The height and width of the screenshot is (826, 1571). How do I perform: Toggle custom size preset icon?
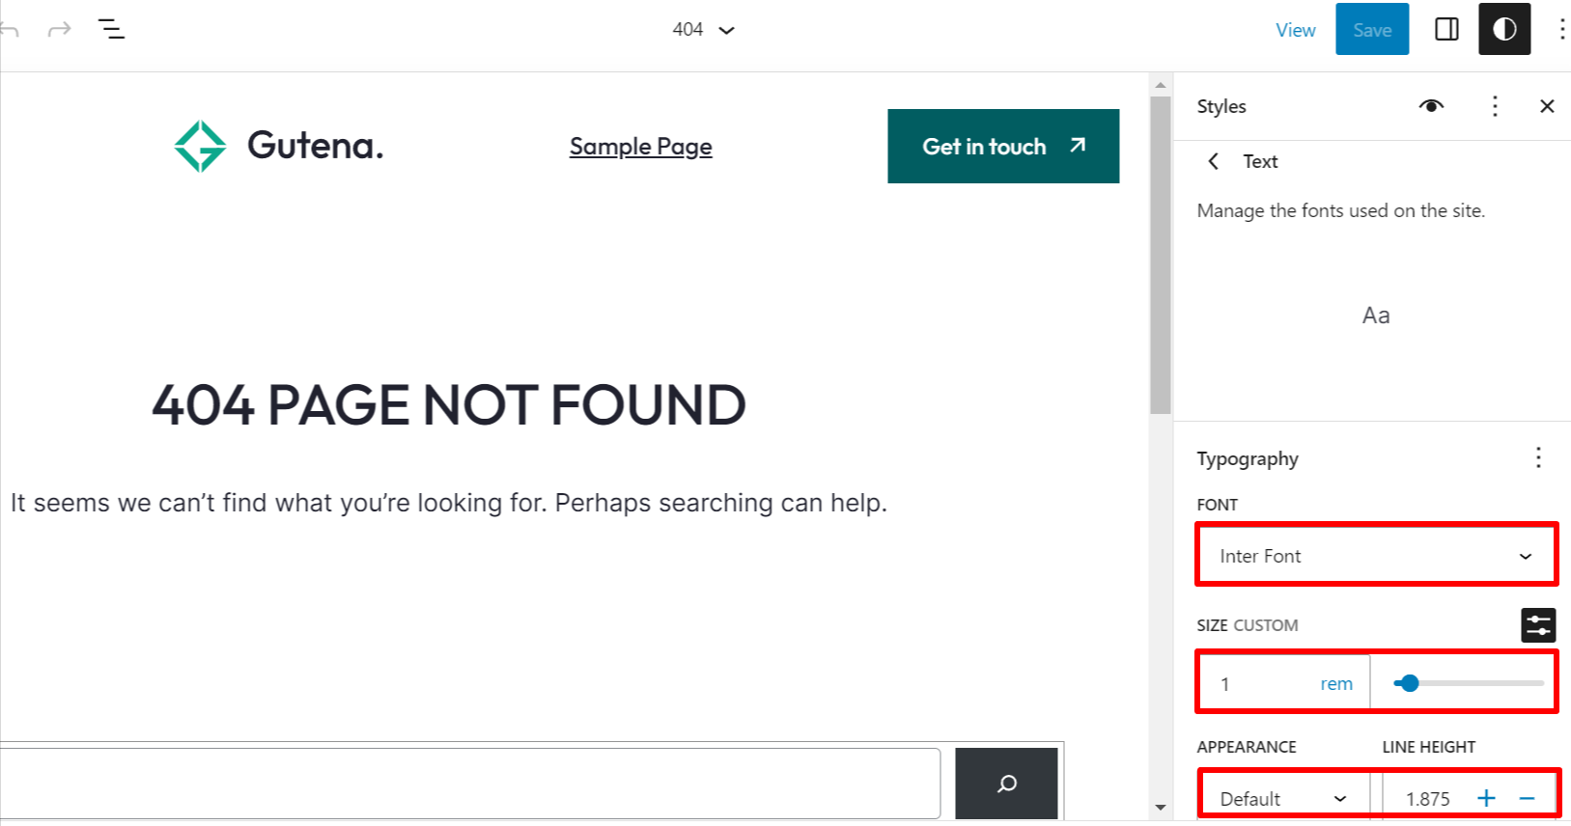tap(1538, 625)
